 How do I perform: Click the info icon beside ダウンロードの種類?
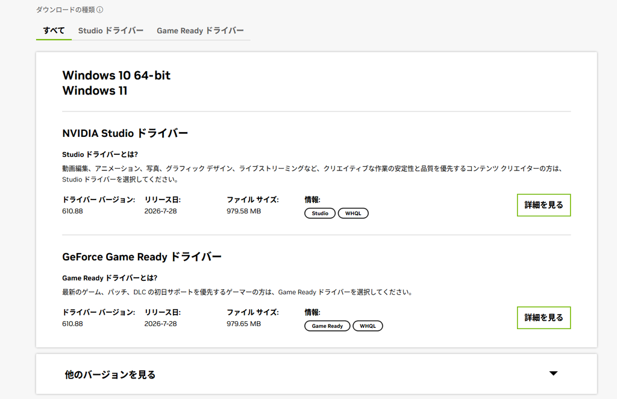pyautogui.click(x=100, y=10)
